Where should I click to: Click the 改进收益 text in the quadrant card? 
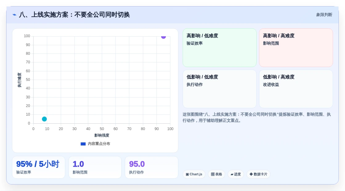click(x=271, y=85)
